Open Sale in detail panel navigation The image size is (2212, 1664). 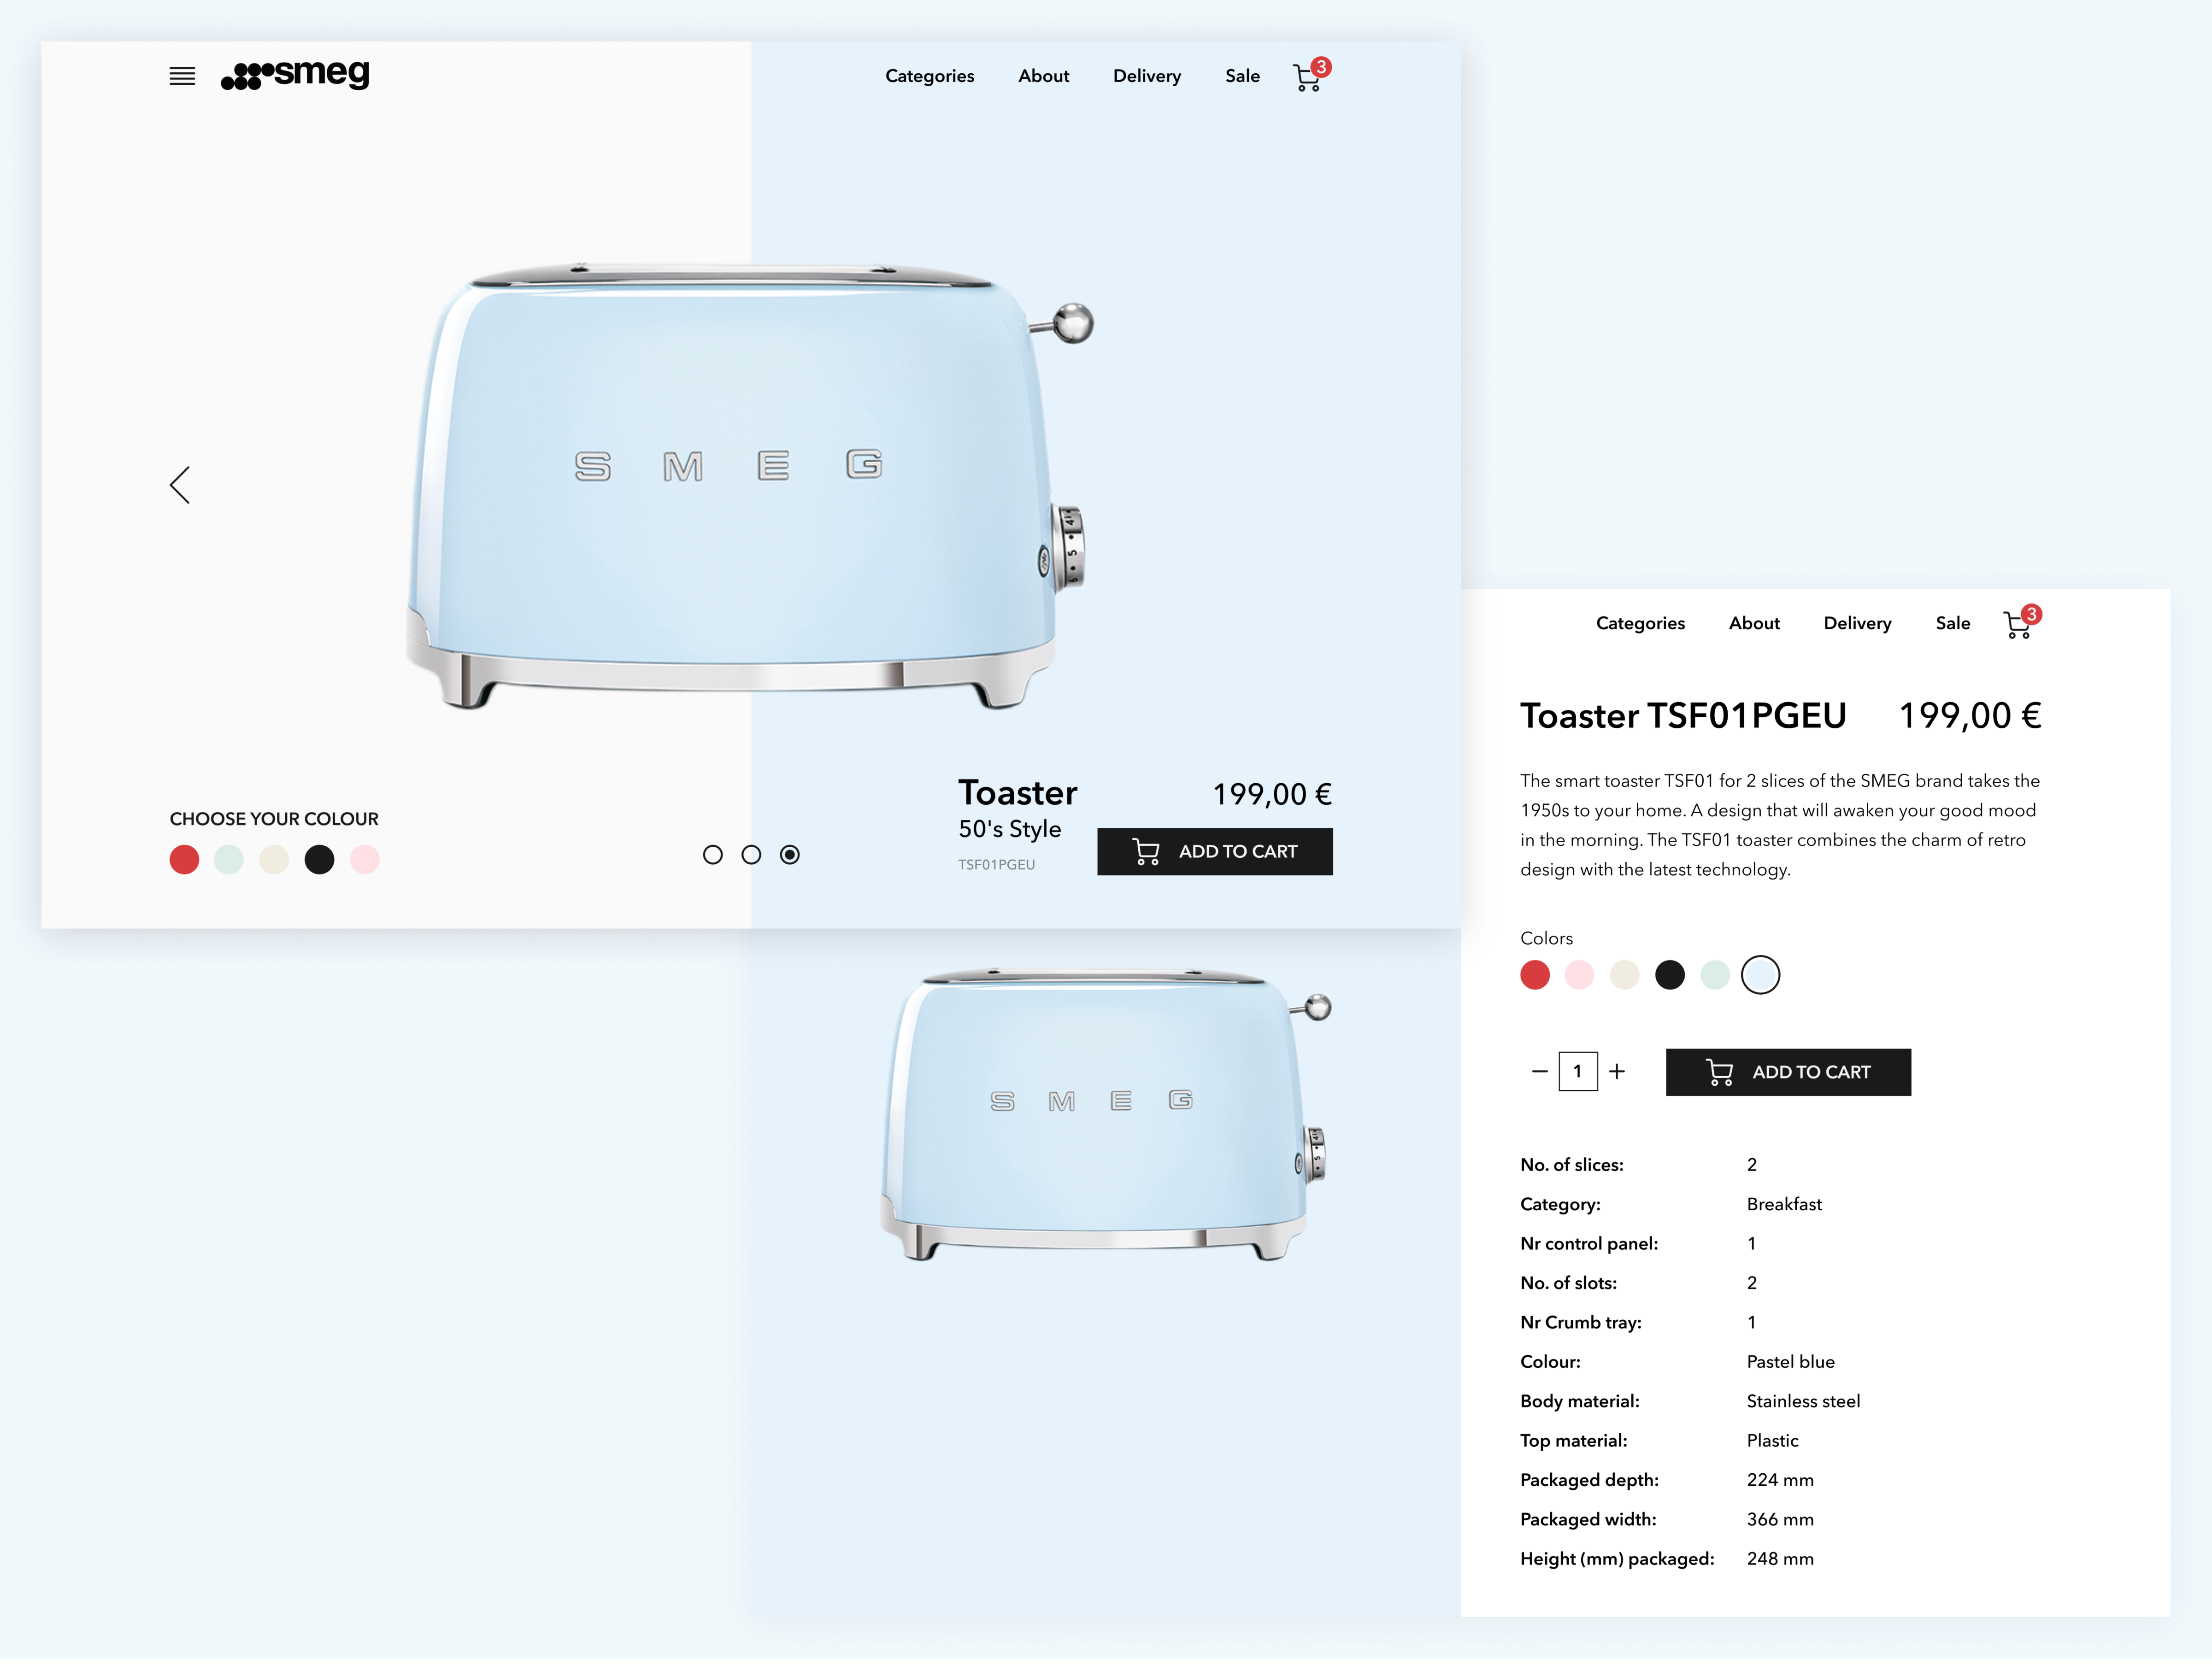pos(1952,624)
